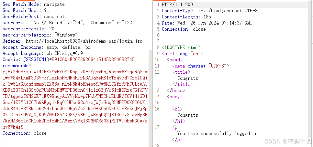Click the Content-Type text/html response header
The image size is (313, 147).
(210, 11)
